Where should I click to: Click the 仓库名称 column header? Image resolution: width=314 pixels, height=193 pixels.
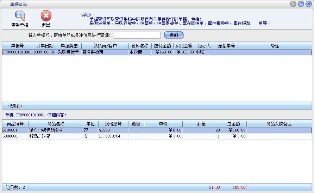(x=140, y=46)
